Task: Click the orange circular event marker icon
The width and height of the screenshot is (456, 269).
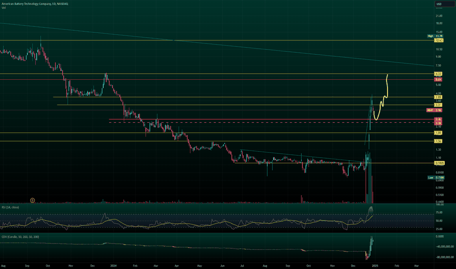Action: click(x=32, y=200)
